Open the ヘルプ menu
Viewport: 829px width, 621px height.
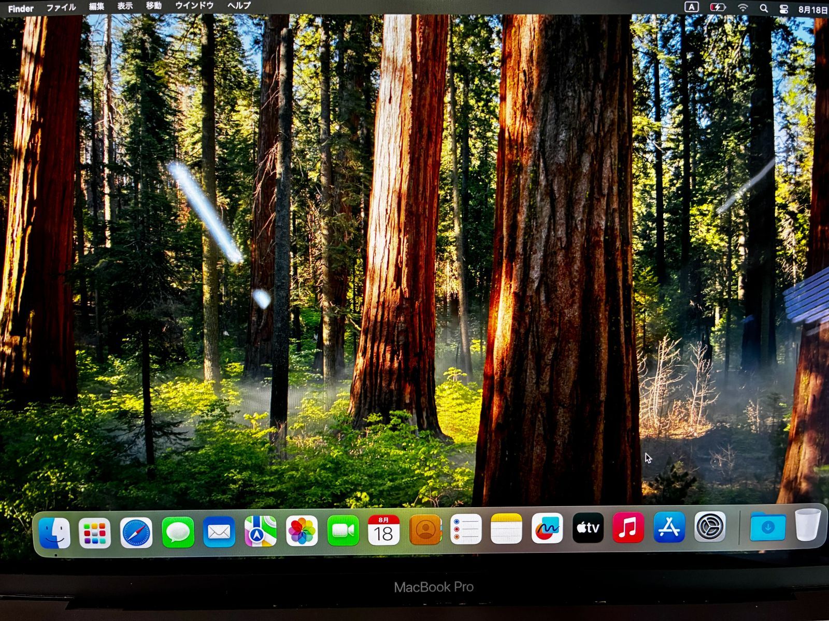239,6
